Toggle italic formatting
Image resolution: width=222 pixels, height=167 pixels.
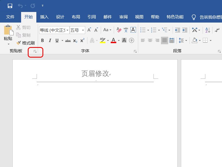(50, 40)
